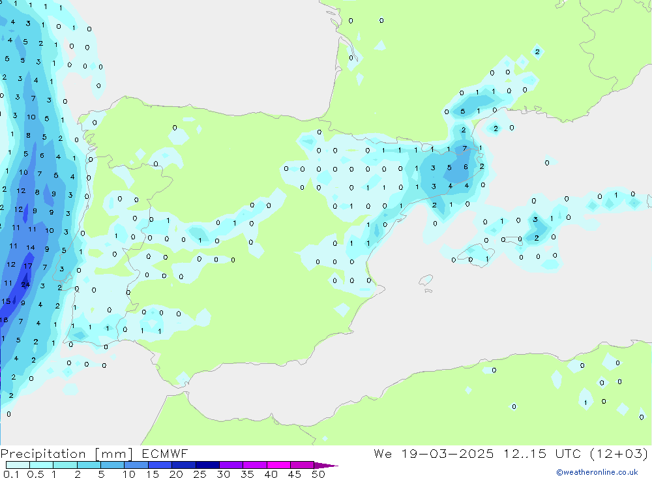The width and height of the screenshot is (652, 478).
Task: Click the 'We 19-03-2025' date text
Action: (x=434, y=454)
